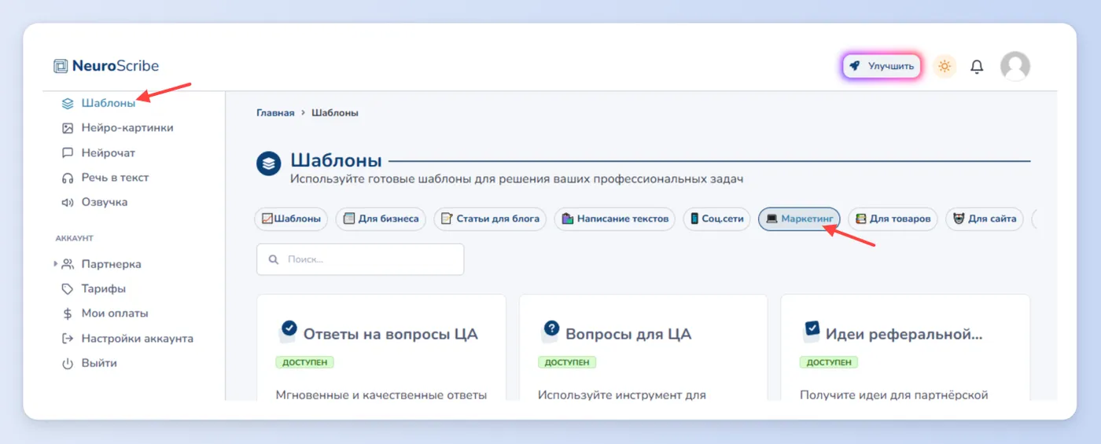The image size is (1101, 444).
Task: Click the chat bubble icon beside Нейрочат
Action: pos(68,153)
